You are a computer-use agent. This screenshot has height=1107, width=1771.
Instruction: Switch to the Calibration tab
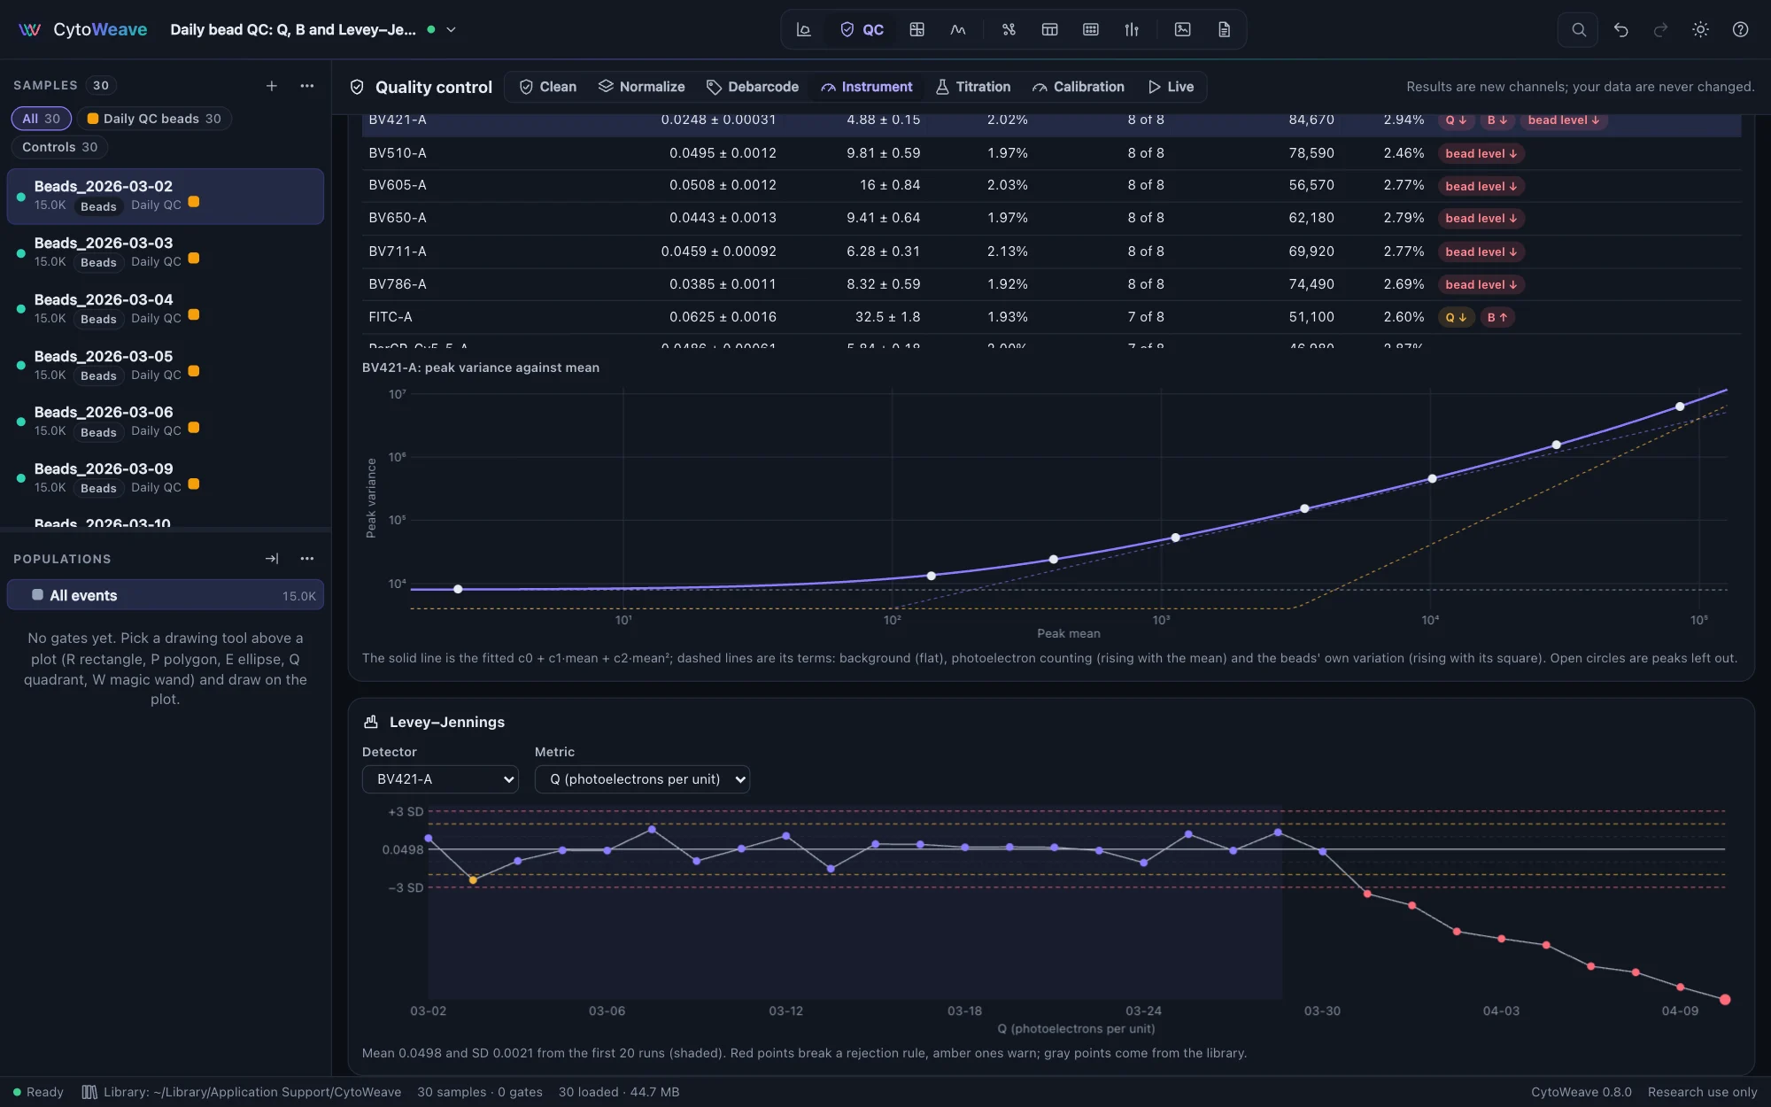1079,87
